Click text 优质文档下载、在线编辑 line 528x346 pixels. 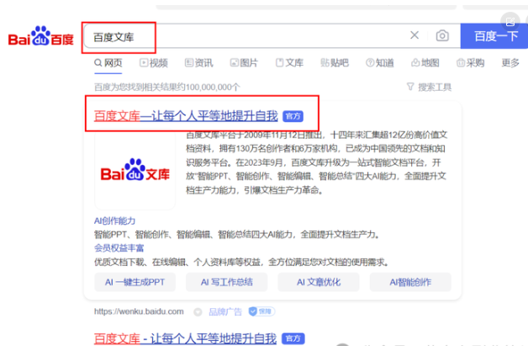click(241, 262)
